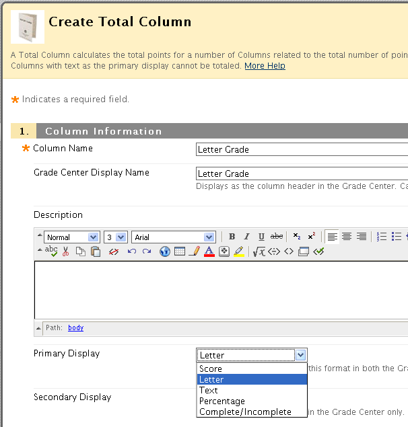Remove link with the red unlink icon
The image size is (408, 427).
coord(114,251)
